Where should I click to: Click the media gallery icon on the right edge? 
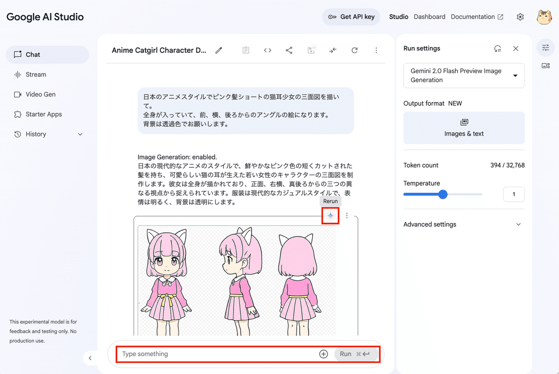point(545,66)
